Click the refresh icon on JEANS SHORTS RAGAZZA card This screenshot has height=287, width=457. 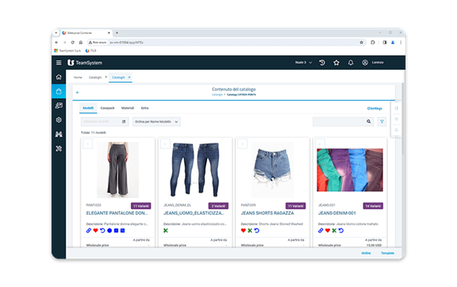257,231
